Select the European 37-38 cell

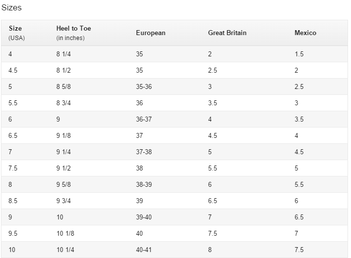point(143,152)
